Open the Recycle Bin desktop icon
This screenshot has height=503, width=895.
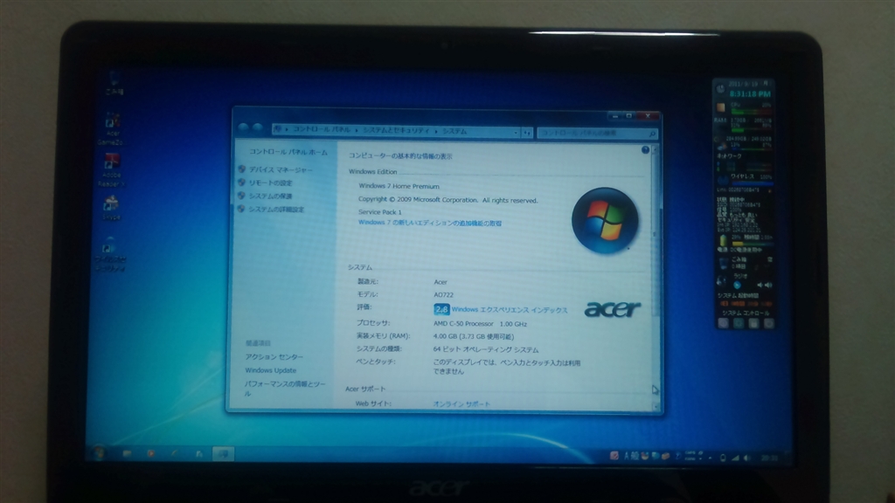click(114, 83)
